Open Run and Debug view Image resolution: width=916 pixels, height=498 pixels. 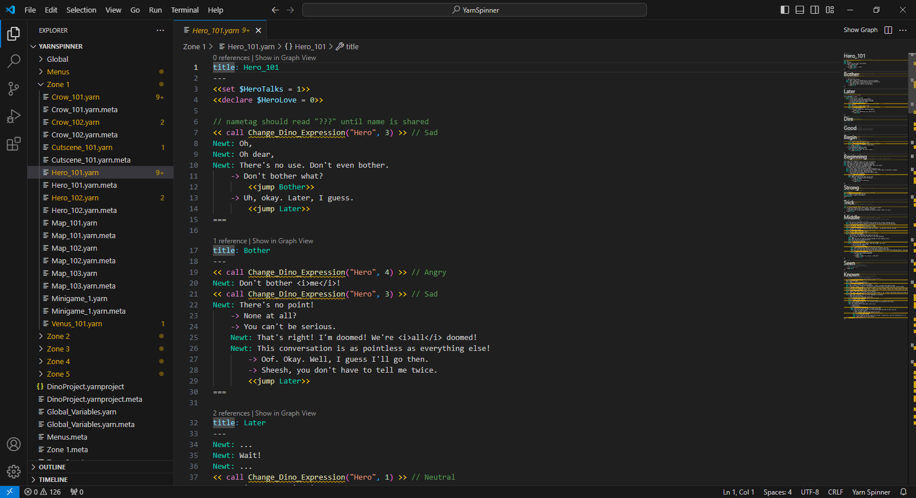[x=14, y=116]
